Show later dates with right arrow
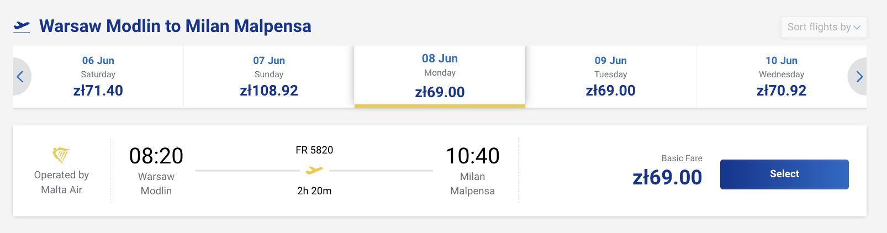This screenshot has width=887, height=233. pyautogui.click(x=859, y=77)
